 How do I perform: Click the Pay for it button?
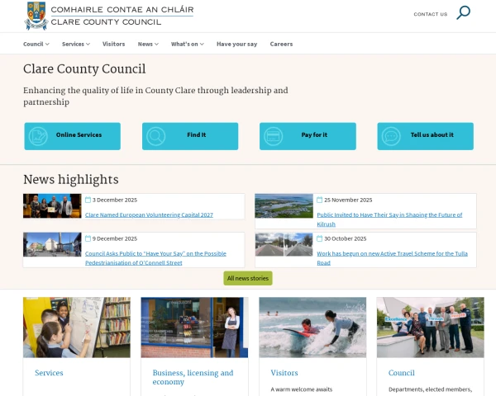(308, 136)
